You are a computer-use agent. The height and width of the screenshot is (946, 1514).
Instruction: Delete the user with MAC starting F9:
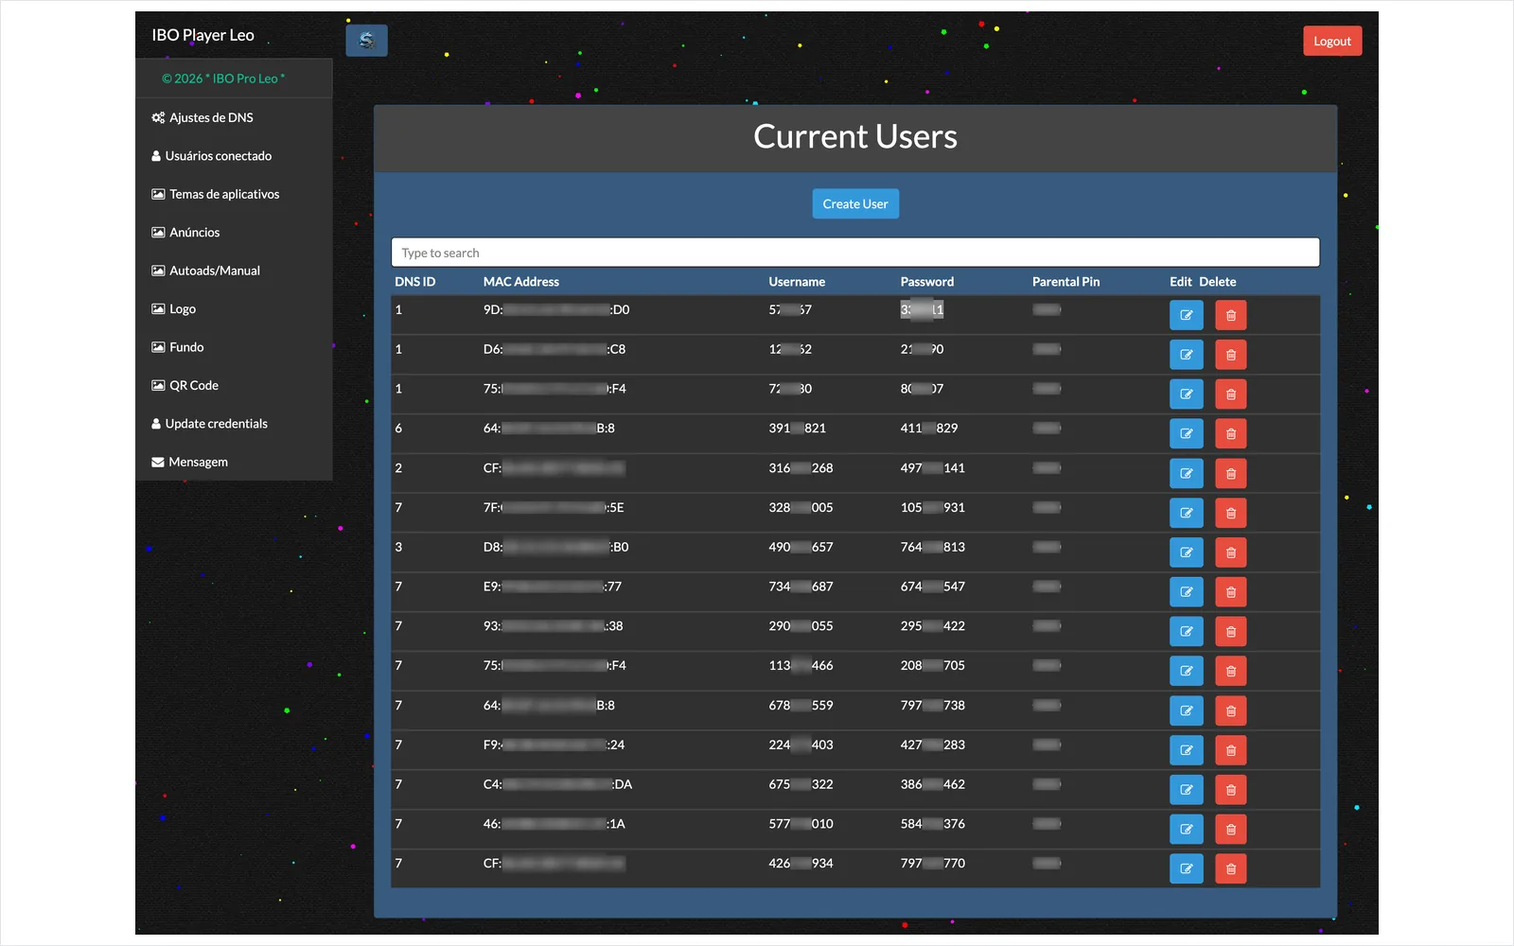pyautogui.click(x=1230, y=750)
